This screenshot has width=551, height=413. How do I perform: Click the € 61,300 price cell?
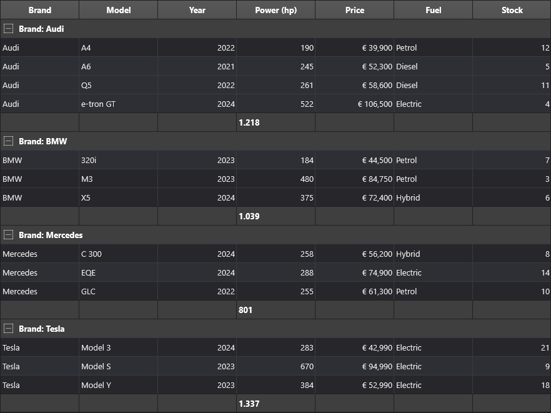pyautogui.click(x=355, y=291)
